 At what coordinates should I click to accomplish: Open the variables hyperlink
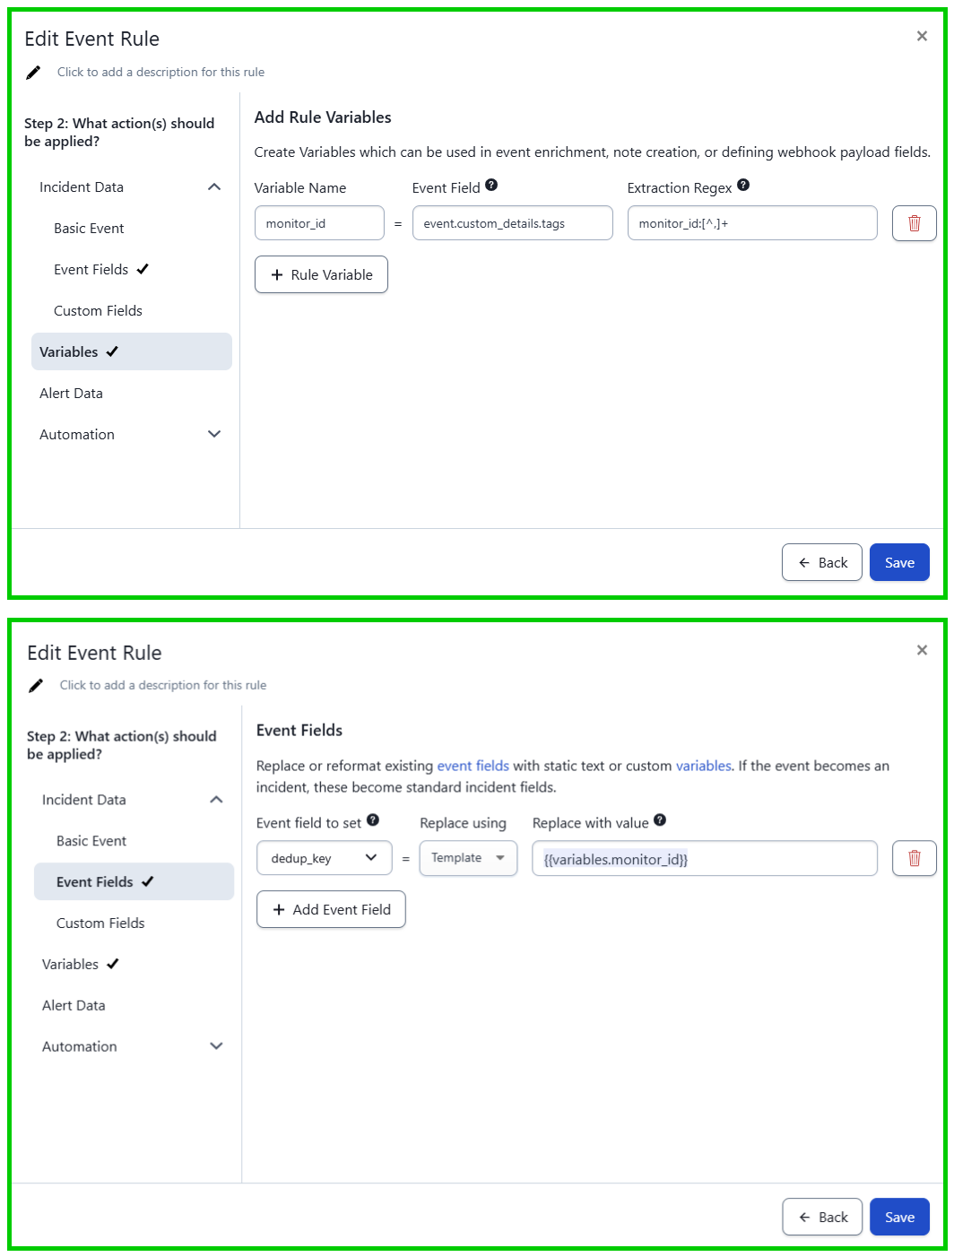pos(703,766)
